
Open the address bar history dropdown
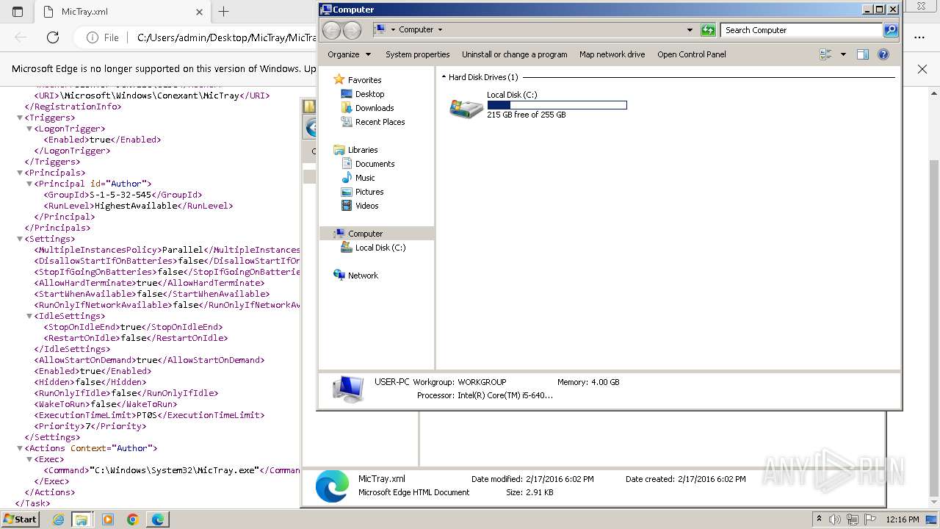click(690, 30)
